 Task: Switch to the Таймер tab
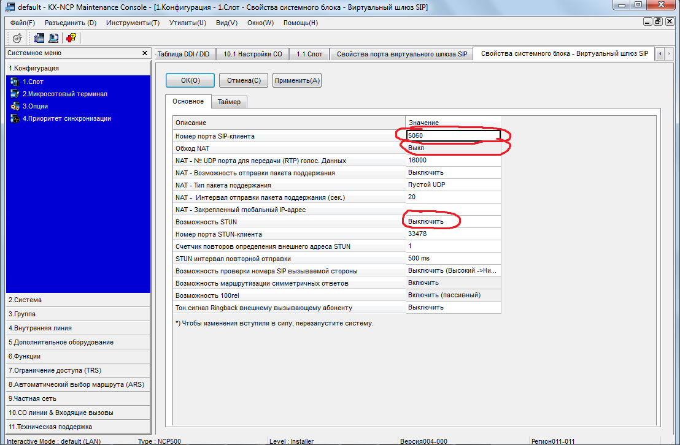click(x=229, y=102)
